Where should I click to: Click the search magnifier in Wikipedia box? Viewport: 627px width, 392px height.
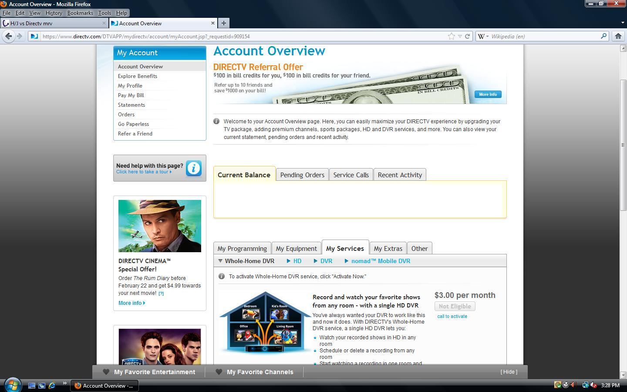pos(603,36)
